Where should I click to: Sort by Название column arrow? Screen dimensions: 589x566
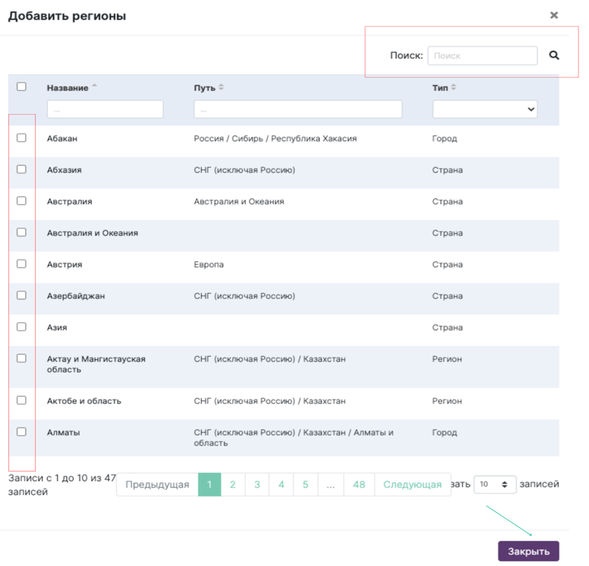(x=94, y=87)
